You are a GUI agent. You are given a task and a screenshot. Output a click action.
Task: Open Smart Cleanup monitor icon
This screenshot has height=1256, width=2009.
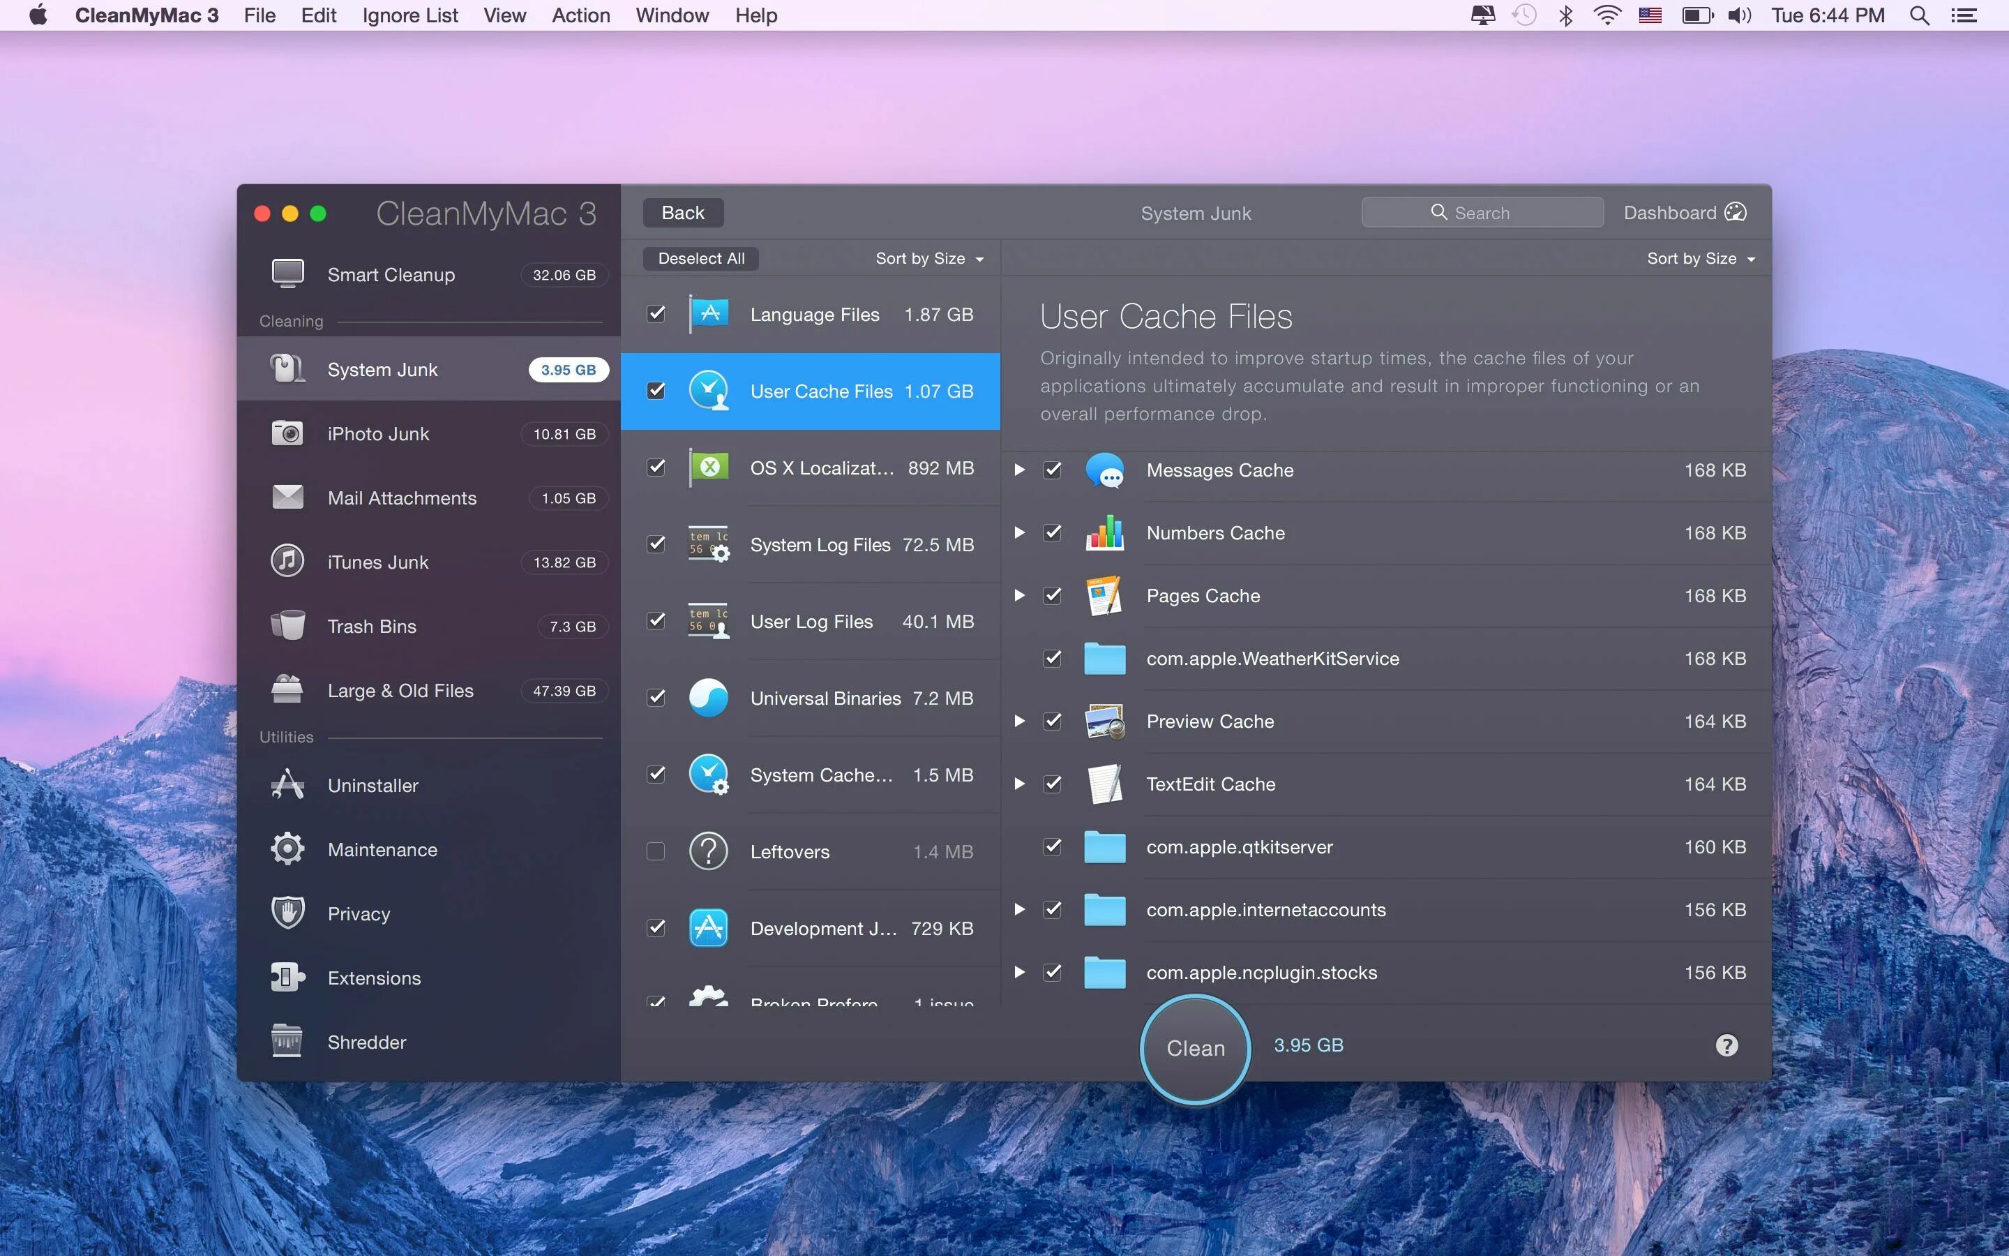287,274
